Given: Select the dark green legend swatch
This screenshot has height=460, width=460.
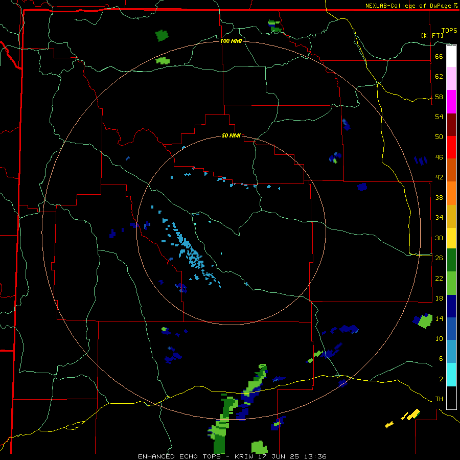Looking at the screenshot, I should pos(451,260).
